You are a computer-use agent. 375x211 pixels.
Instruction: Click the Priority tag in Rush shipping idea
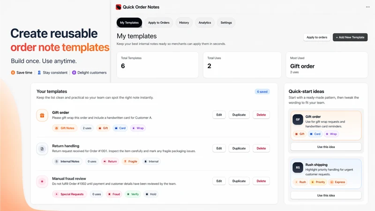pos(318,182)
